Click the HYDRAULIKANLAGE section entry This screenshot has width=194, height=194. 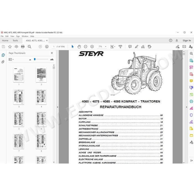[121, 146]
